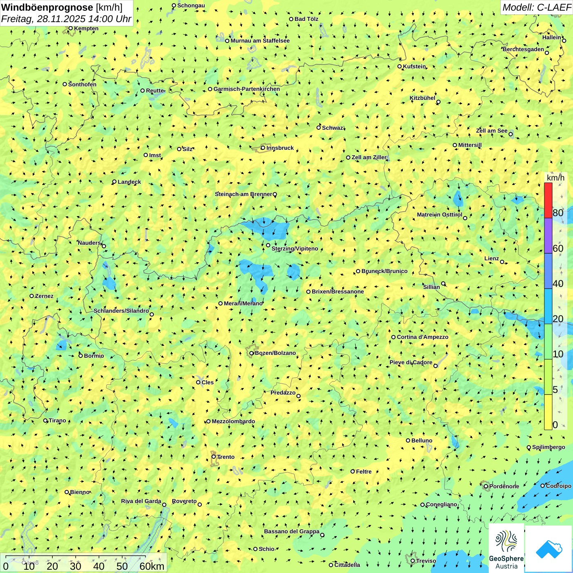Click the Codroipo label

tap(559, 486)
